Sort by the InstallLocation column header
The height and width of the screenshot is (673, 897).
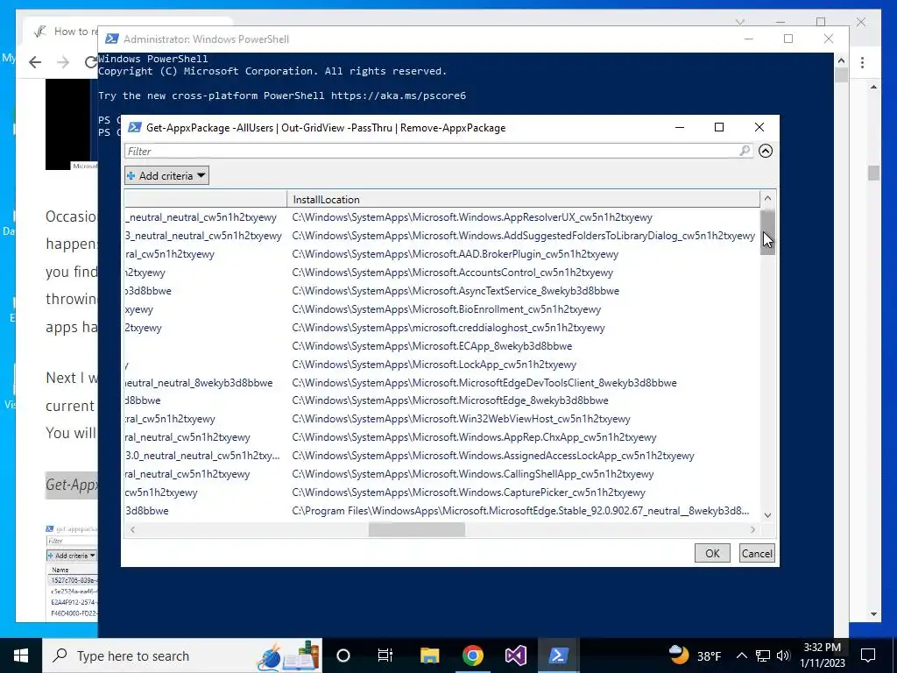523,199
